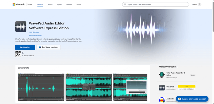Click the ARC 3+ age rating badge
This screenshot has height=104, width=214.
[18, 54]
